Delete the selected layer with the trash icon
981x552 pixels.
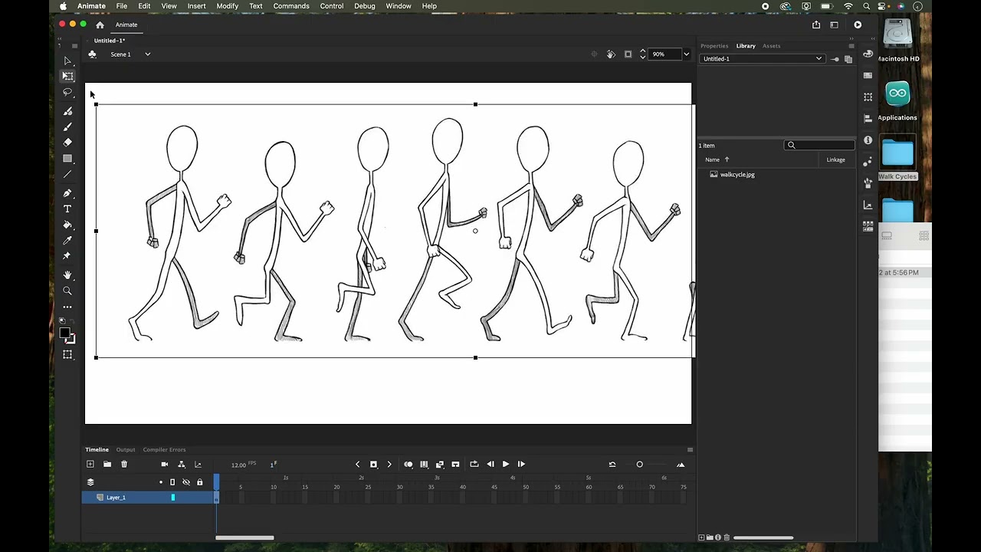coord(124,464)
